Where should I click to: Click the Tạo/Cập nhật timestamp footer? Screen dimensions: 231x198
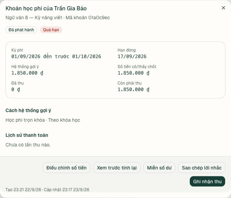[x=47, y=189]
